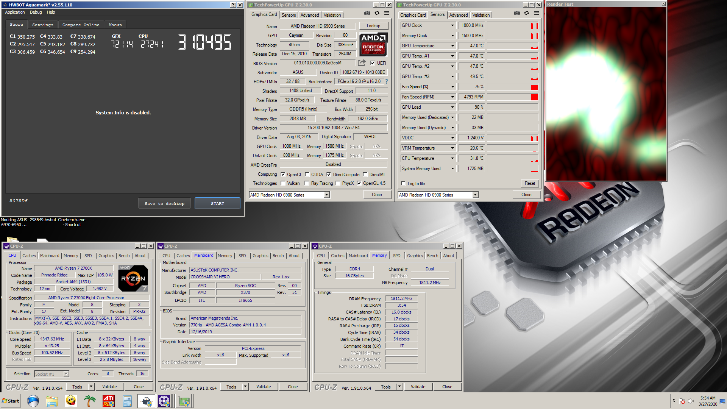Switch to Compare Online tab in Aquamark
727x409 pixels.
pos(81,25)
